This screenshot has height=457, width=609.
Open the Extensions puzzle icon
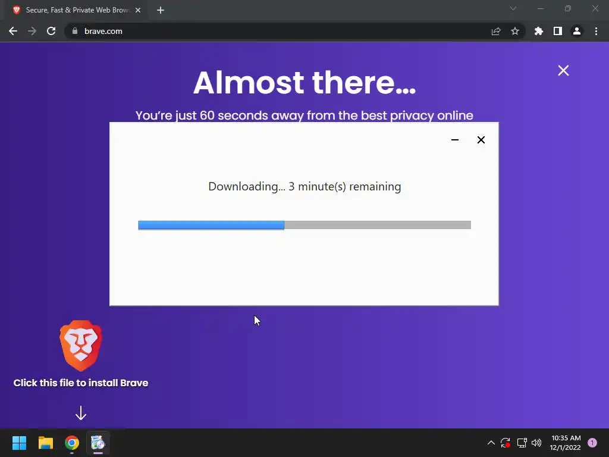point(539,31)
